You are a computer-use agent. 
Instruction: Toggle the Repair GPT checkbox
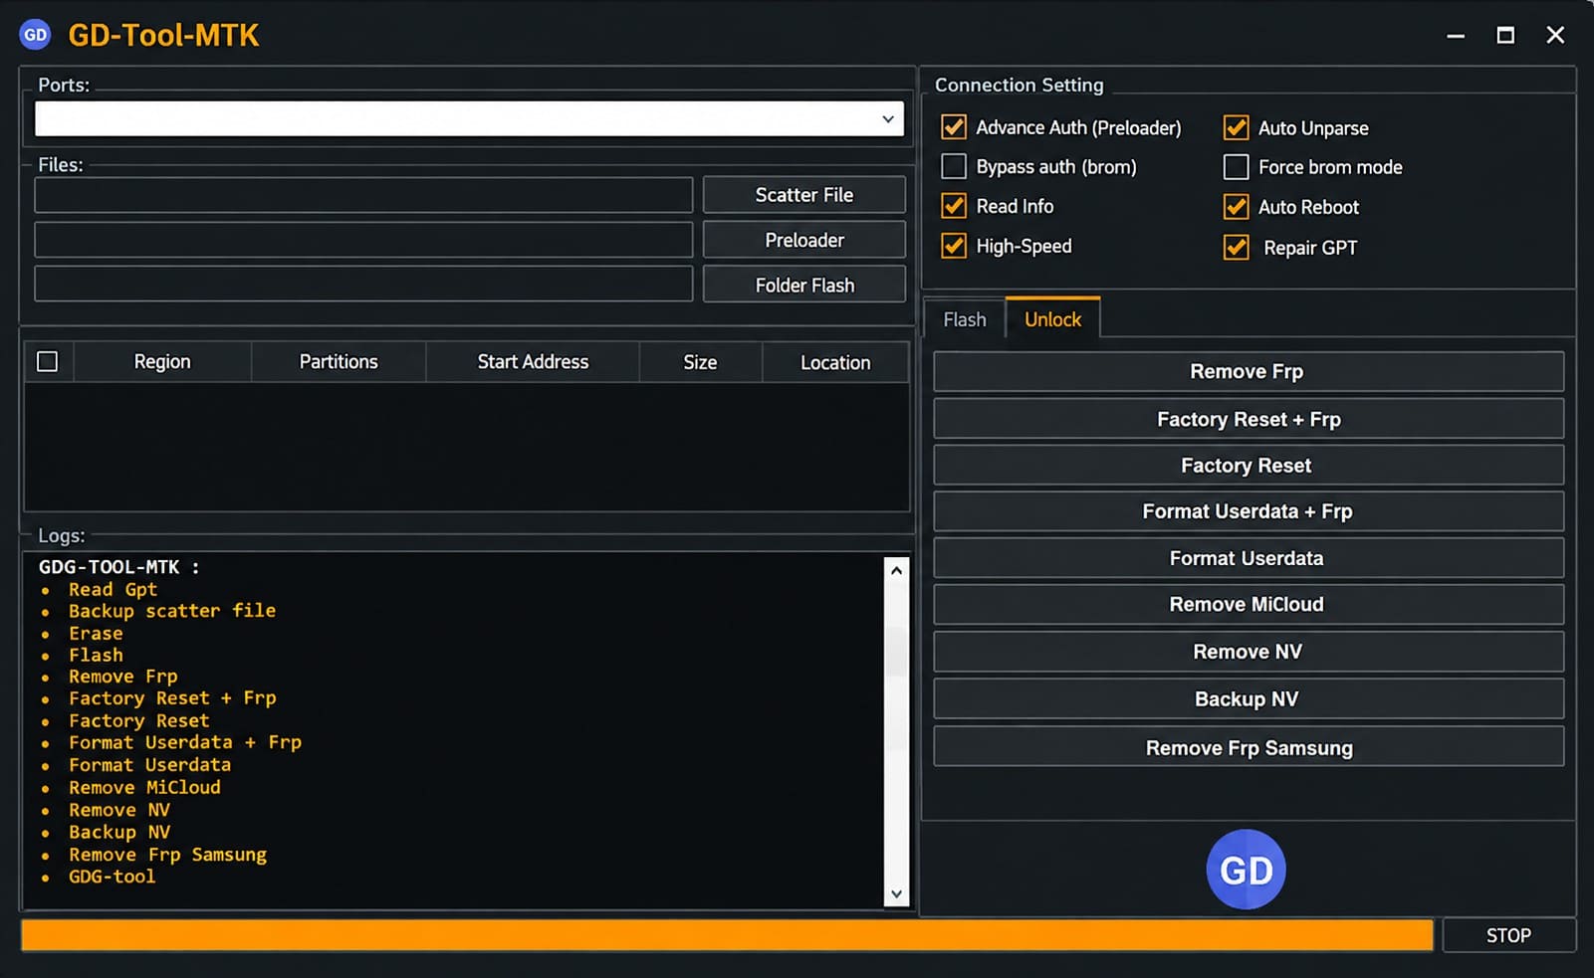[x=1236, y=247]
